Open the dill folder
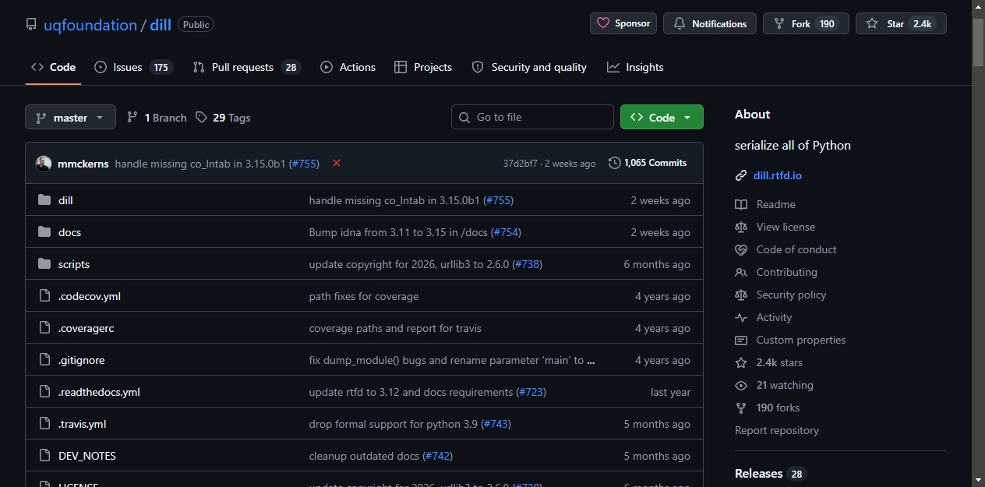Image resolution: width=985 pixels, height=487 pixels. pos(65,200)
